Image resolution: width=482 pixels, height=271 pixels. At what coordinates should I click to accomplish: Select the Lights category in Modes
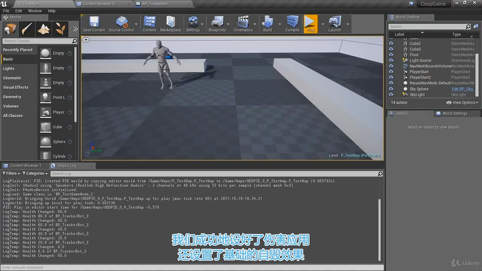(x=9, y=69)
